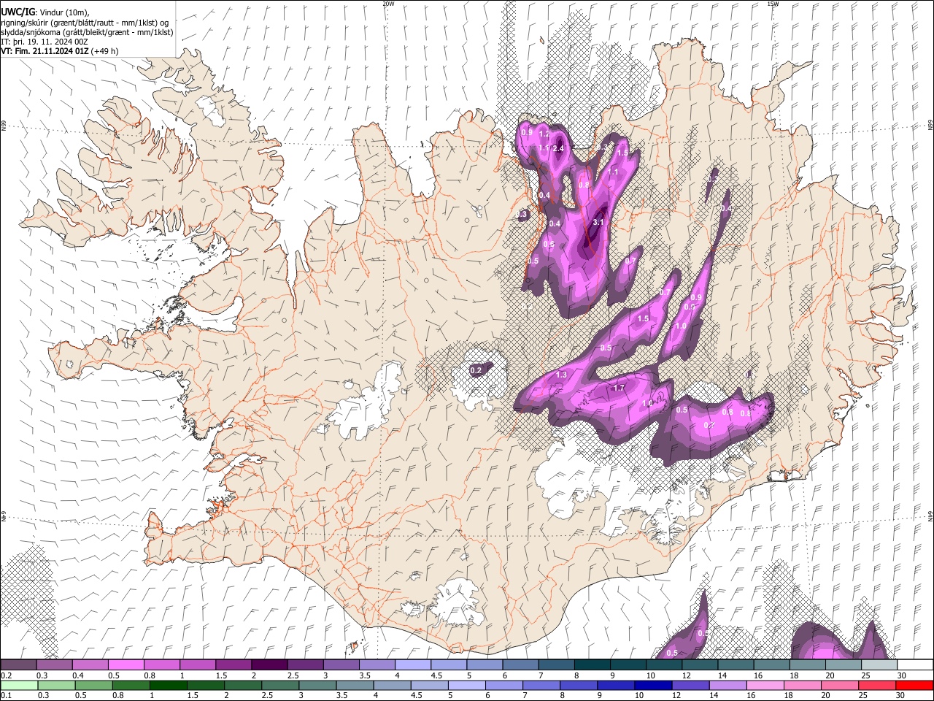Viewport: 934px width, 701px height.
Task: Click the 'rigning/skúrir' legend description line
Action: (x=85, y=22)
